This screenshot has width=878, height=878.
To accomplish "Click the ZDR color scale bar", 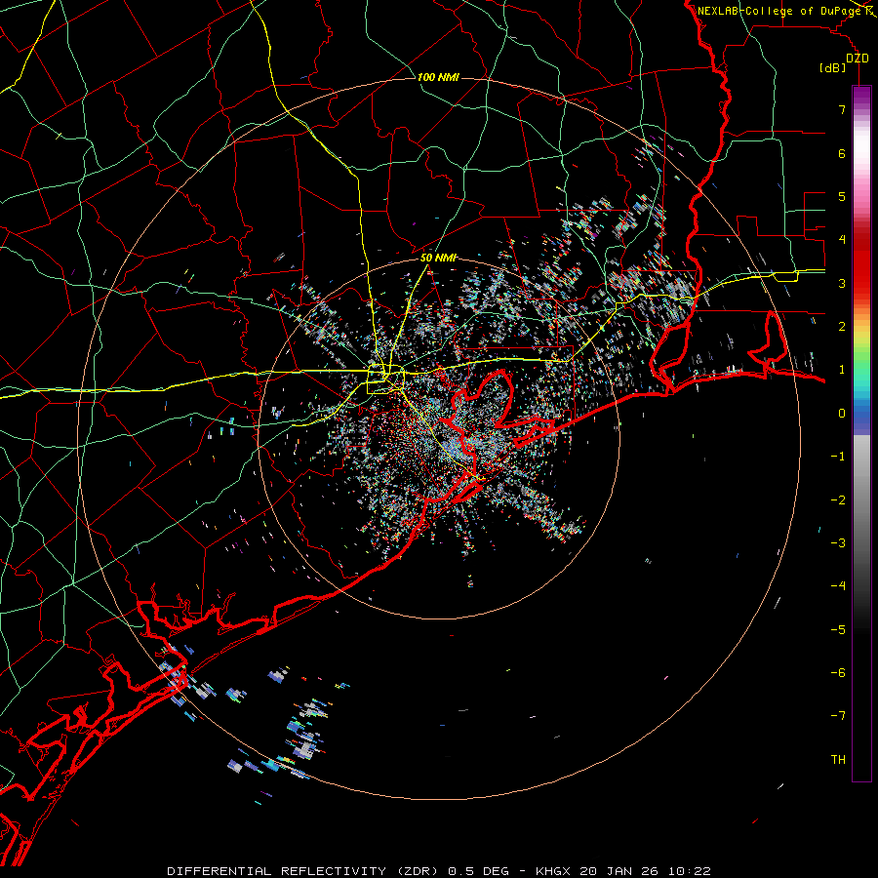I will (x=861, y=433).
